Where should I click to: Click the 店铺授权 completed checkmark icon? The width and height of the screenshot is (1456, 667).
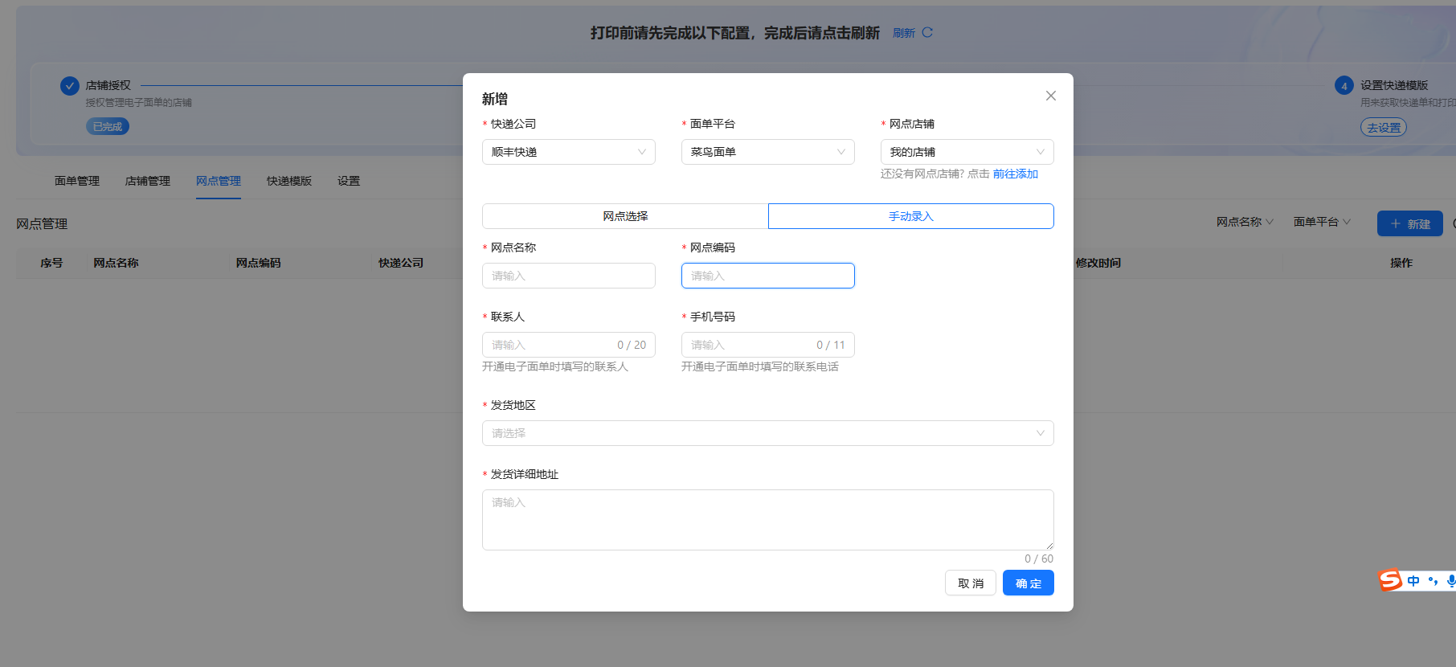(x=70, y=86)
